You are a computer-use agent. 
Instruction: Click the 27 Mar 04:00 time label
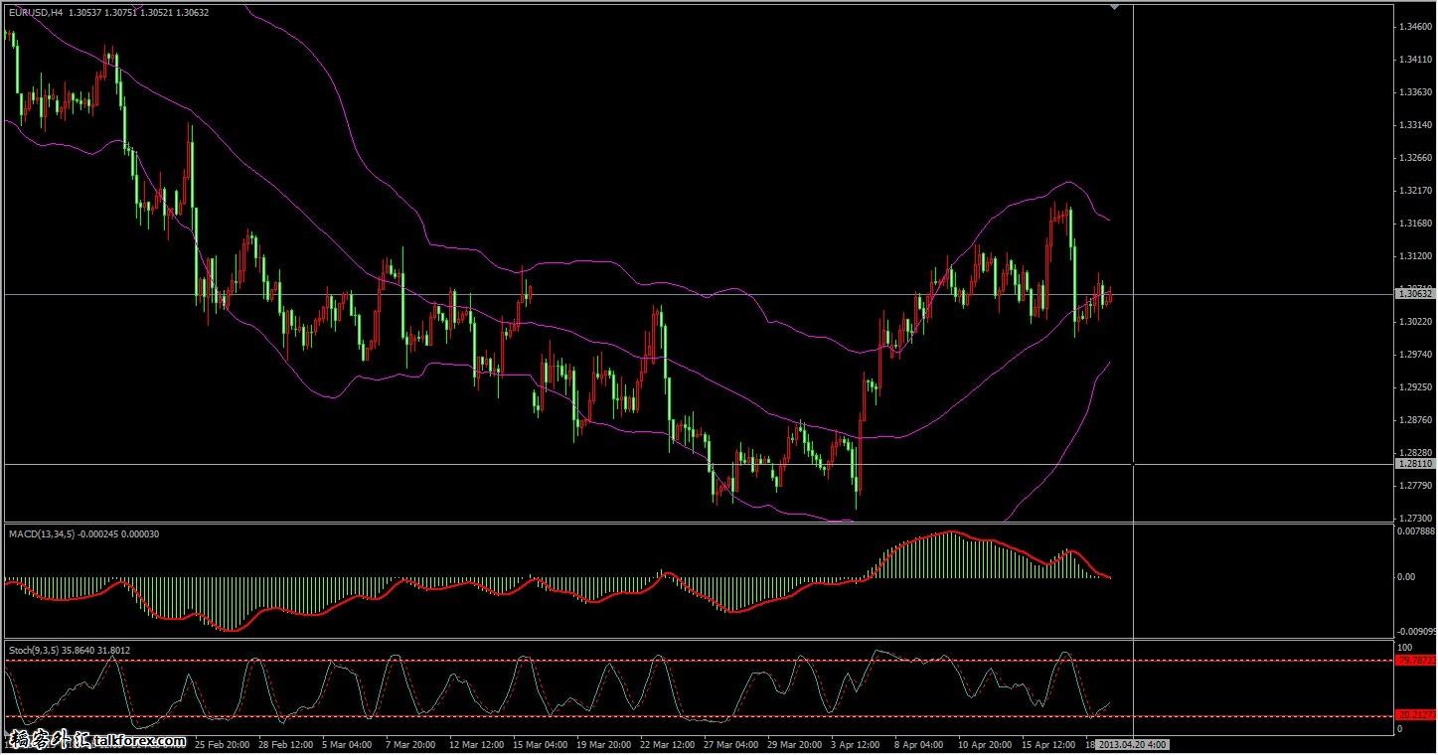point(731,743)
